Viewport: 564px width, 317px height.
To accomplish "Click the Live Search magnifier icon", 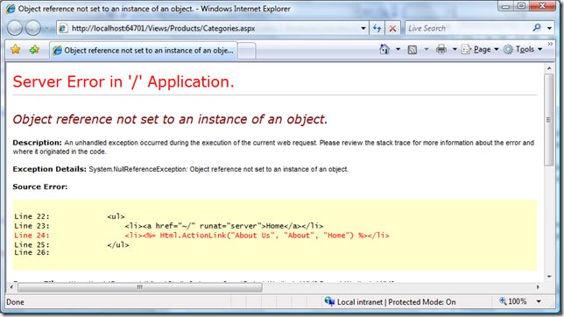I will pos(537,28).
